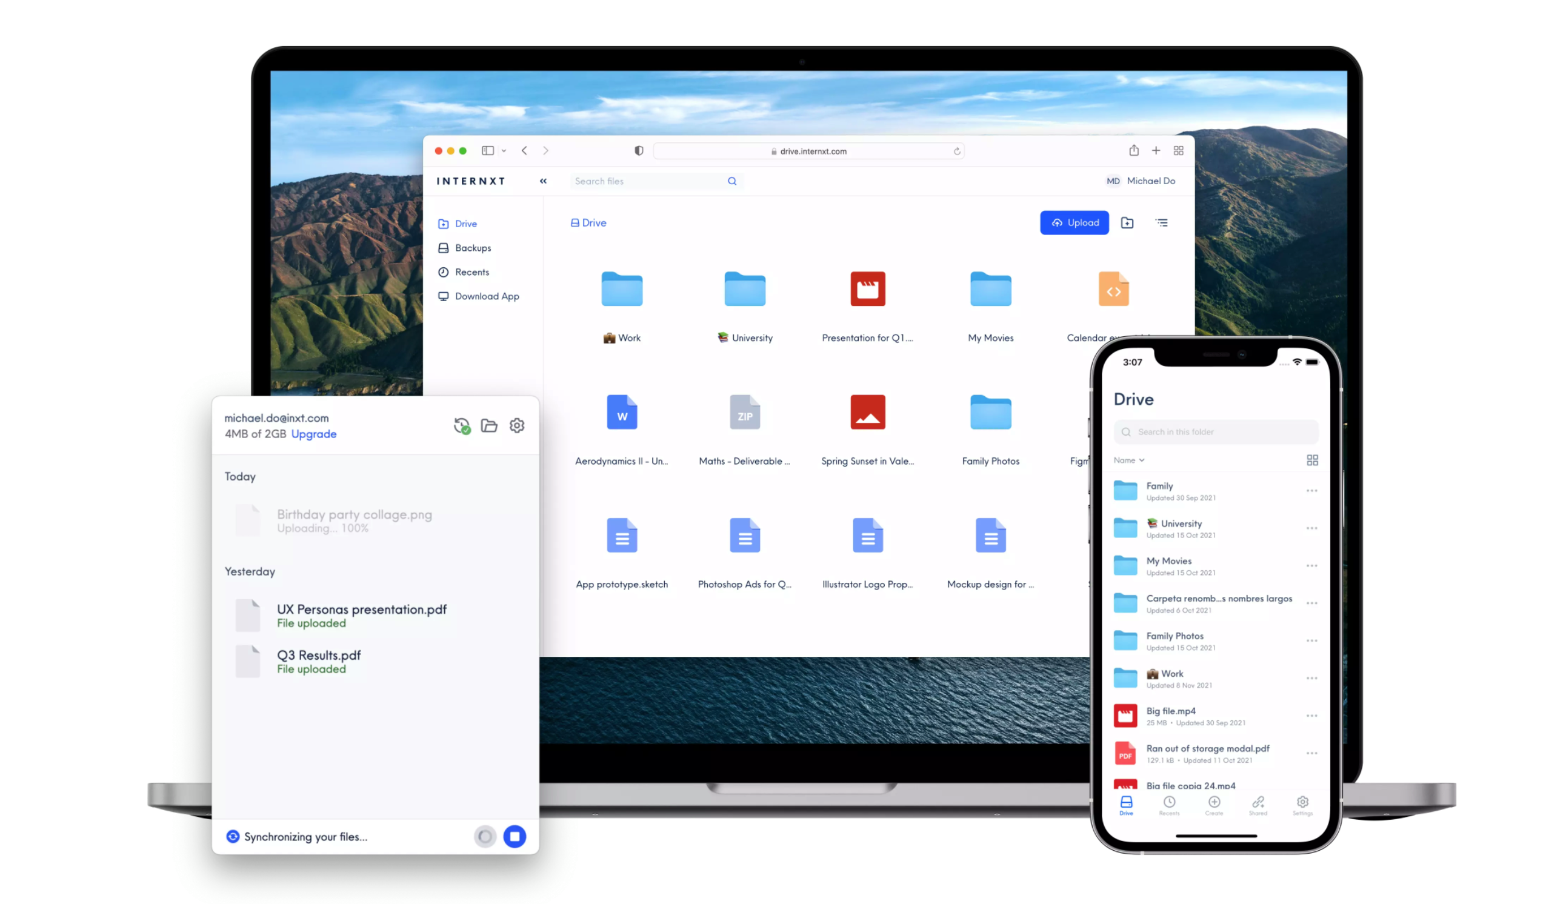Open Settings gear in the sync widget
The image size is (1566, 904).
pos(516,425)
